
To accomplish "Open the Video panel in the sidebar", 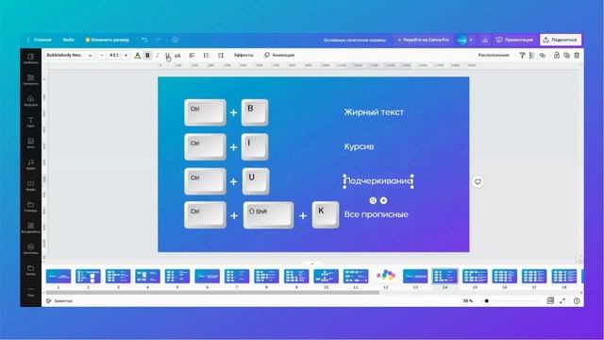I will [x=31, y=185].
